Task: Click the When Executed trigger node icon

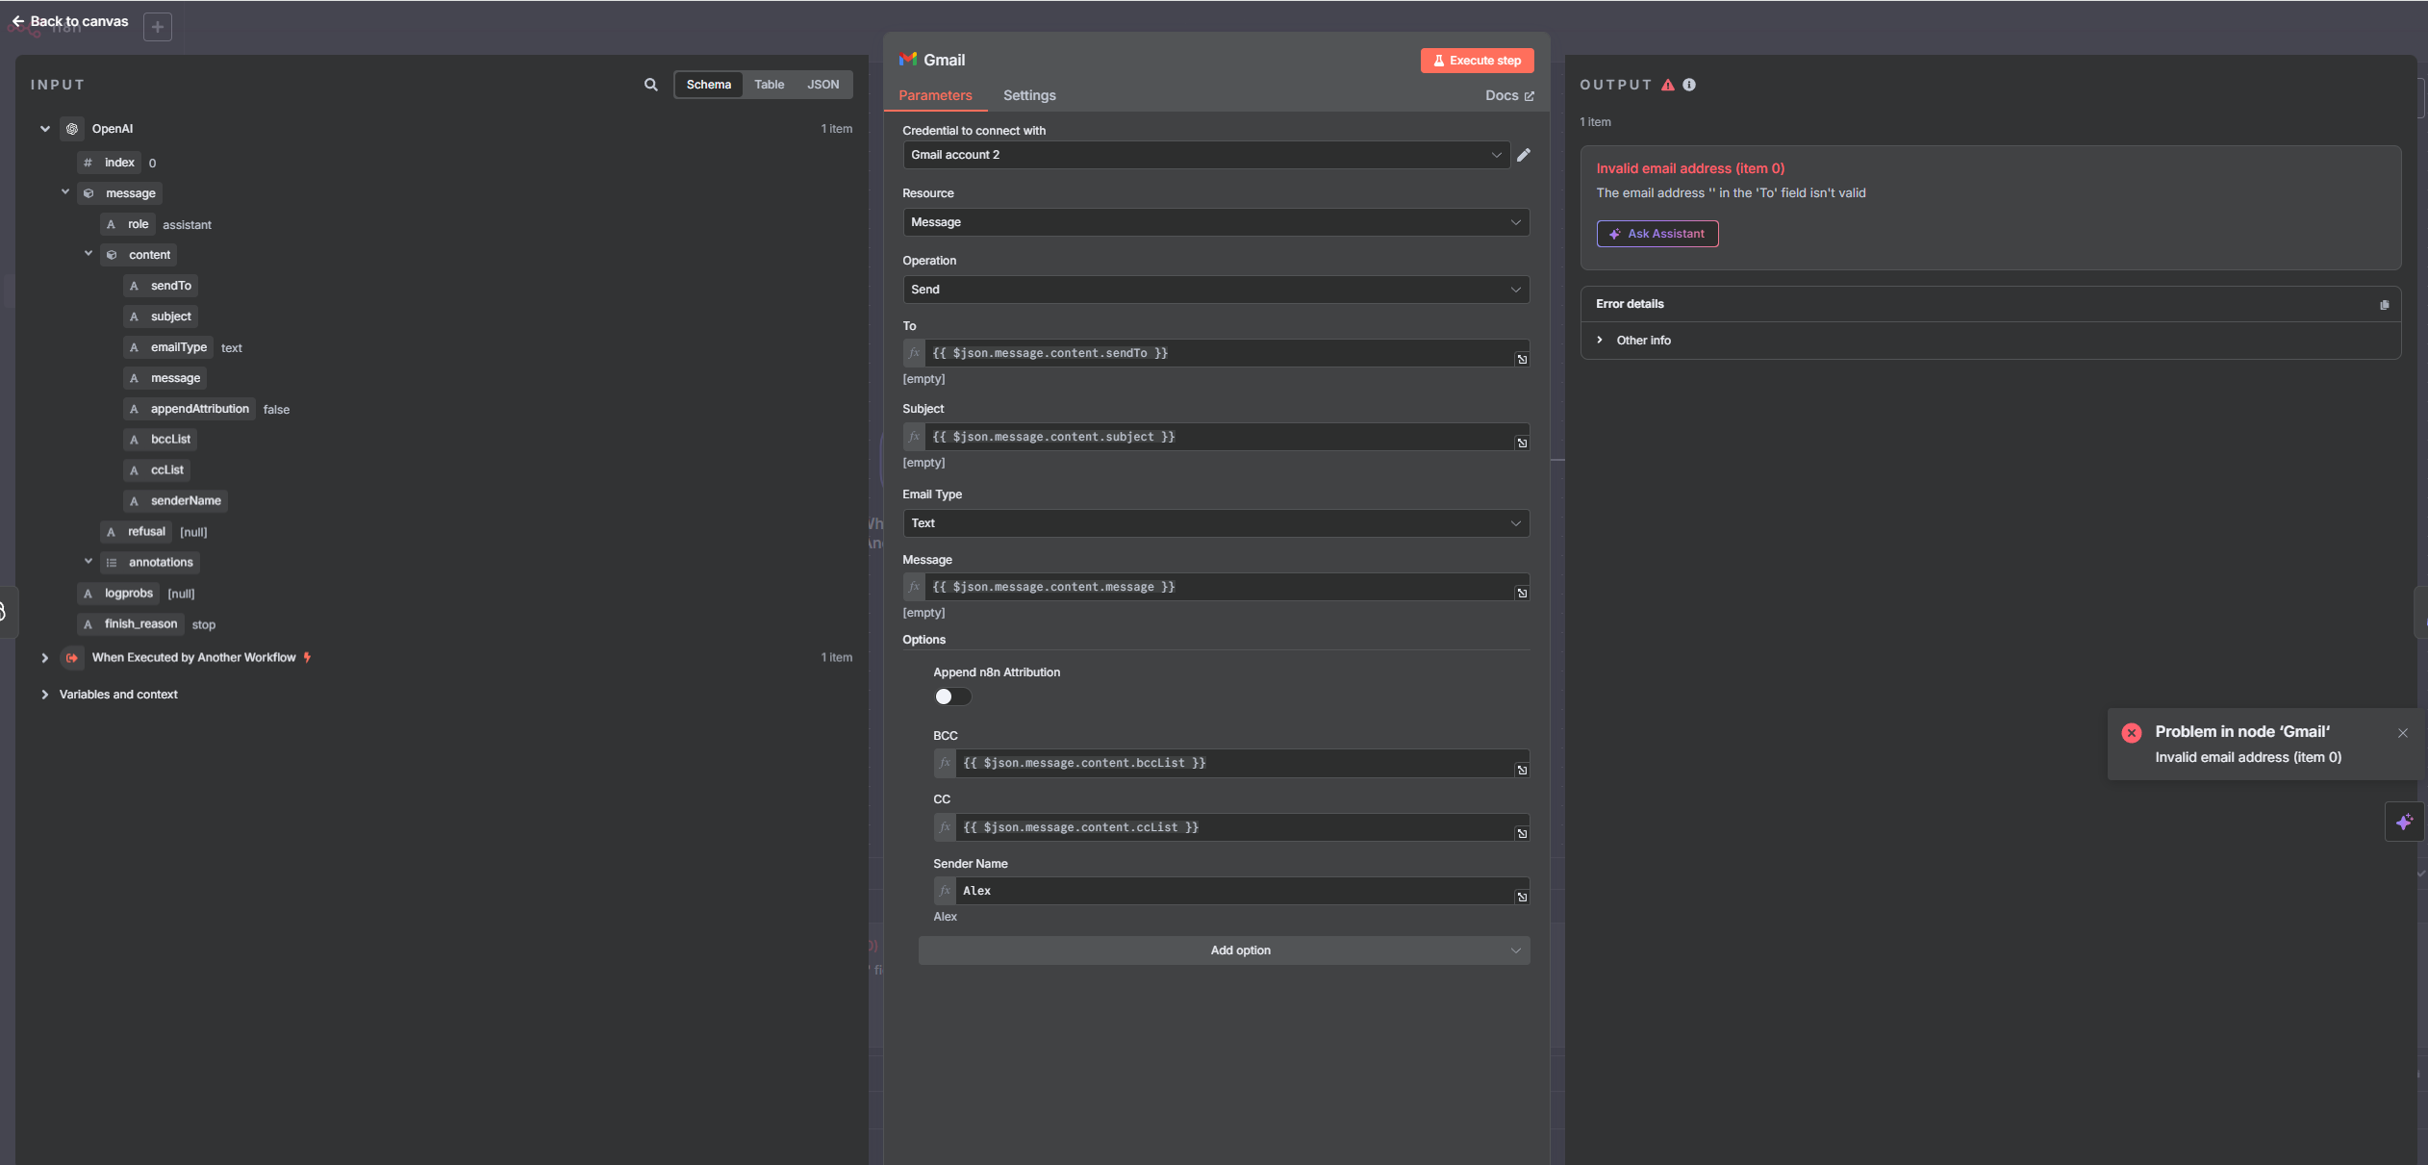Action: pyautogui.click(x=72, y=658)
